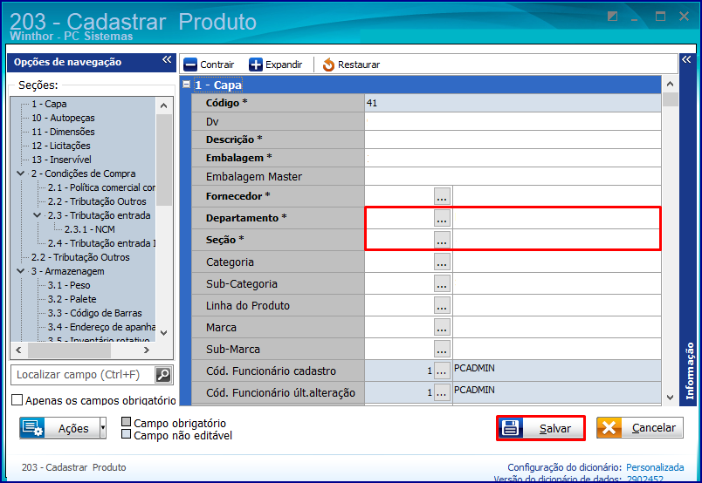Select 11 - Dimensões section
The width and height of the screenshot is (702, 483).
coord(63,132)
